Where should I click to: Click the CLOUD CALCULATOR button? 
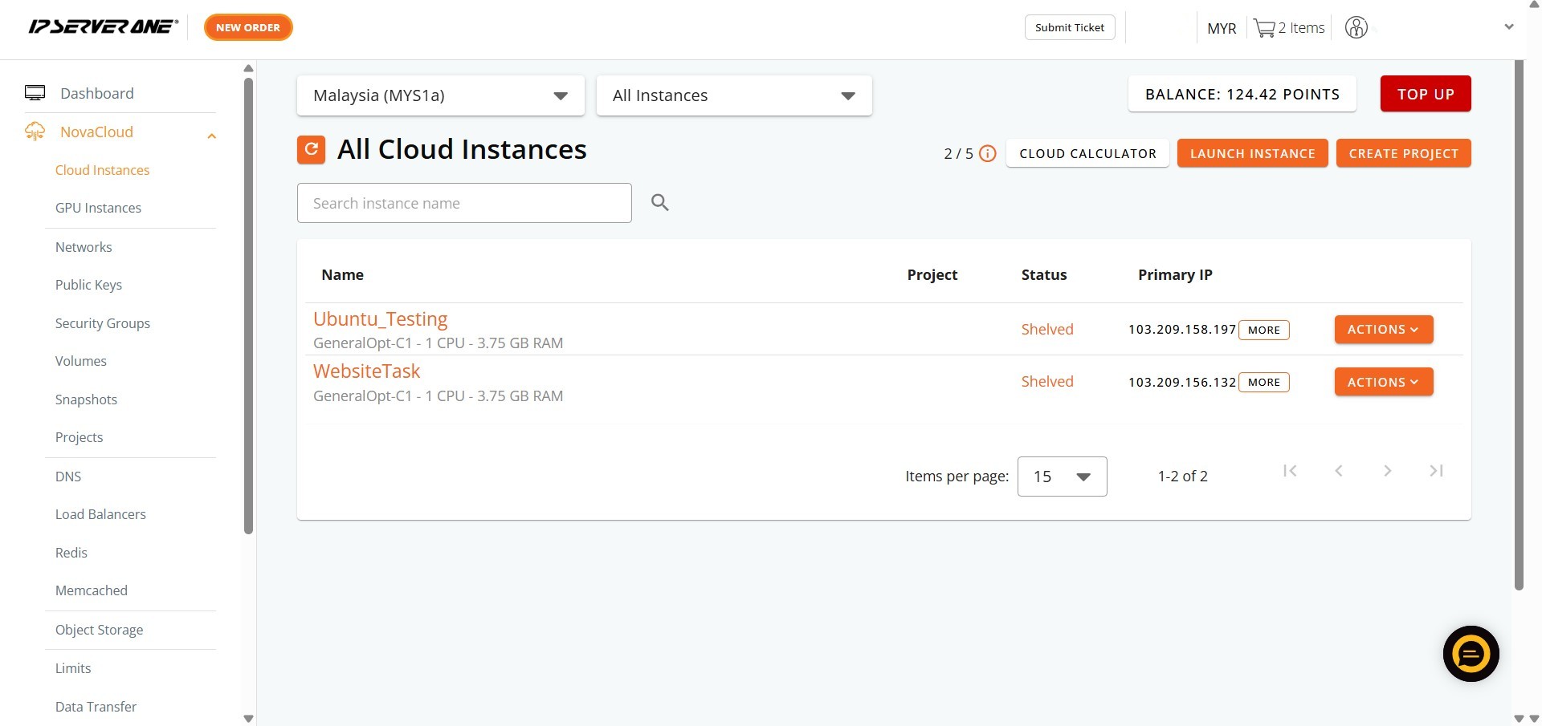[x=1087, y=153]
